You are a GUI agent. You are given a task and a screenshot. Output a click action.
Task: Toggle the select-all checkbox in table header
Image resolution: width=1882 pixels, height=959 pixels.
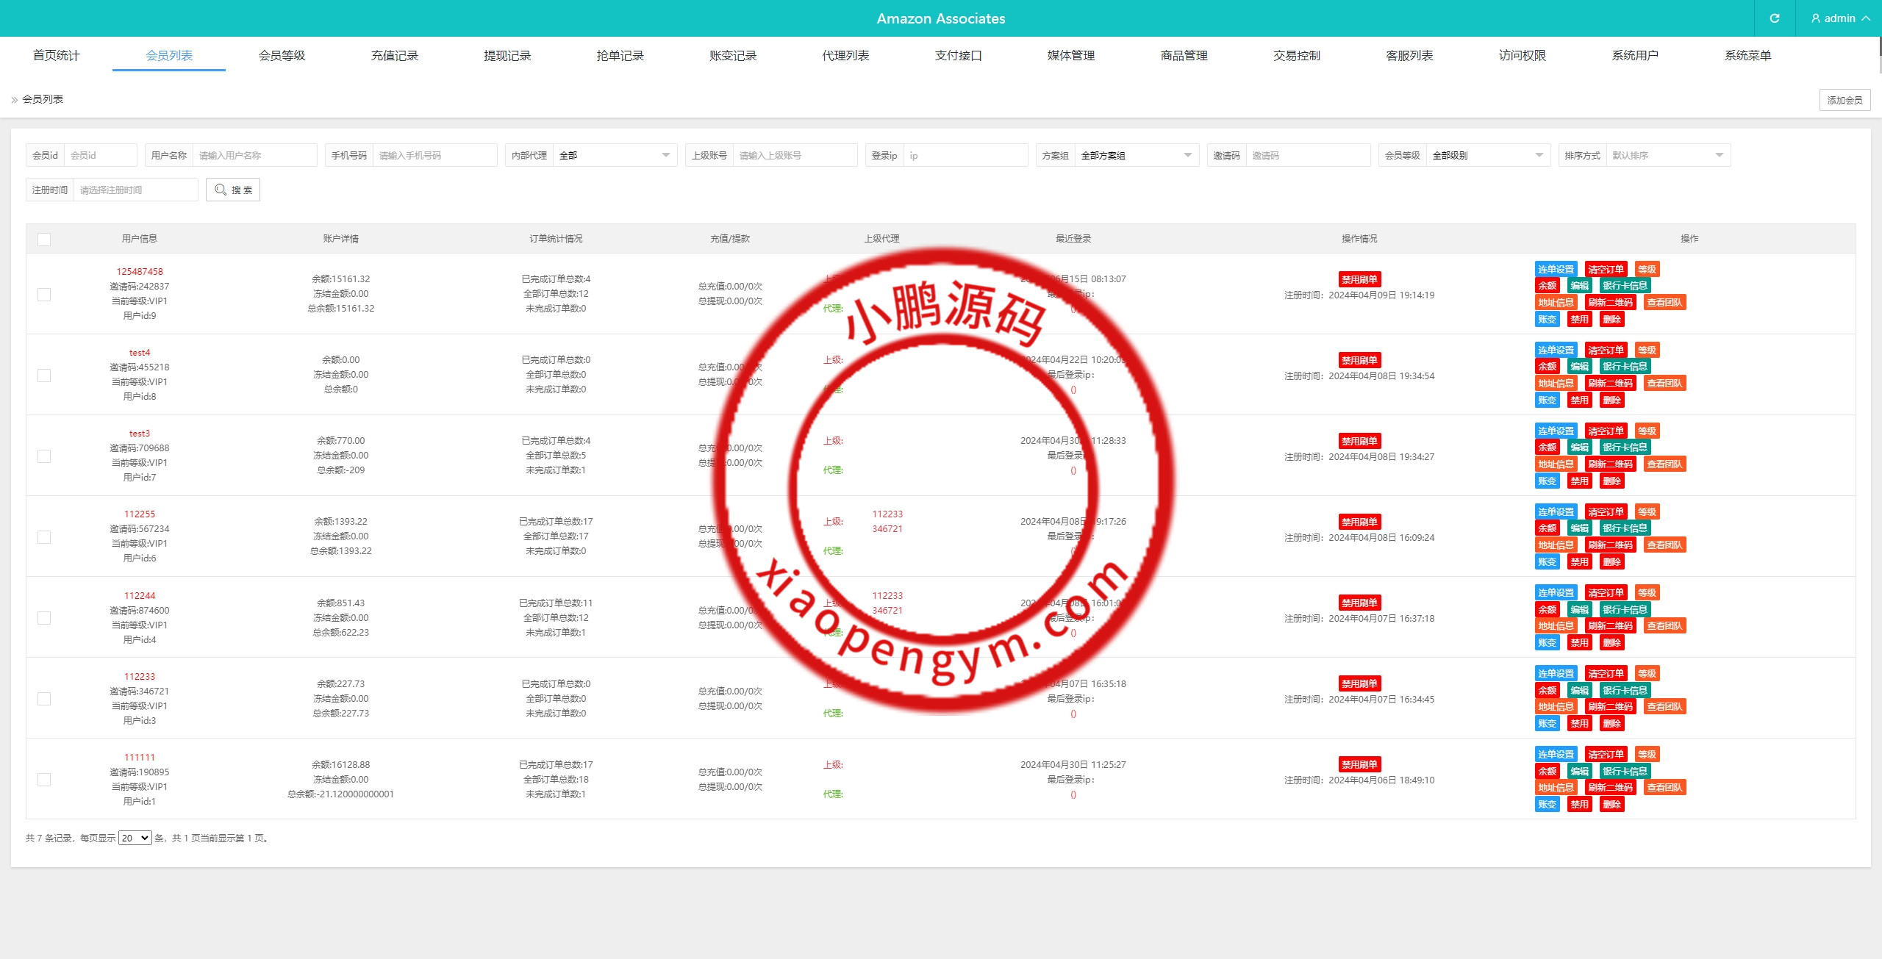coord(44,239)
